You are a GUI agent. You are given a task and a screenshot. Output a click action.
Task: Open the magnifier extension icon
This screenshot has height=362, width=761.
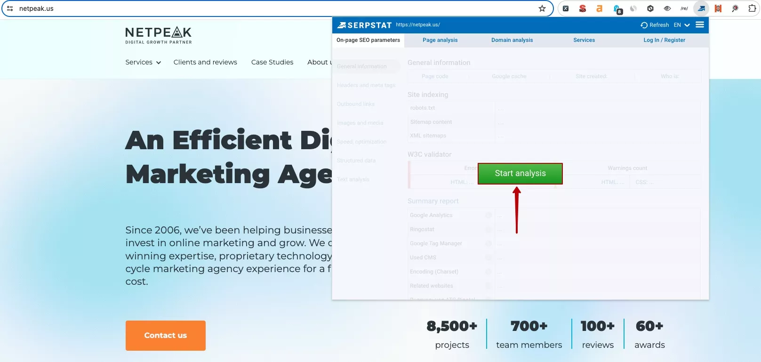[x=735, y=8]
